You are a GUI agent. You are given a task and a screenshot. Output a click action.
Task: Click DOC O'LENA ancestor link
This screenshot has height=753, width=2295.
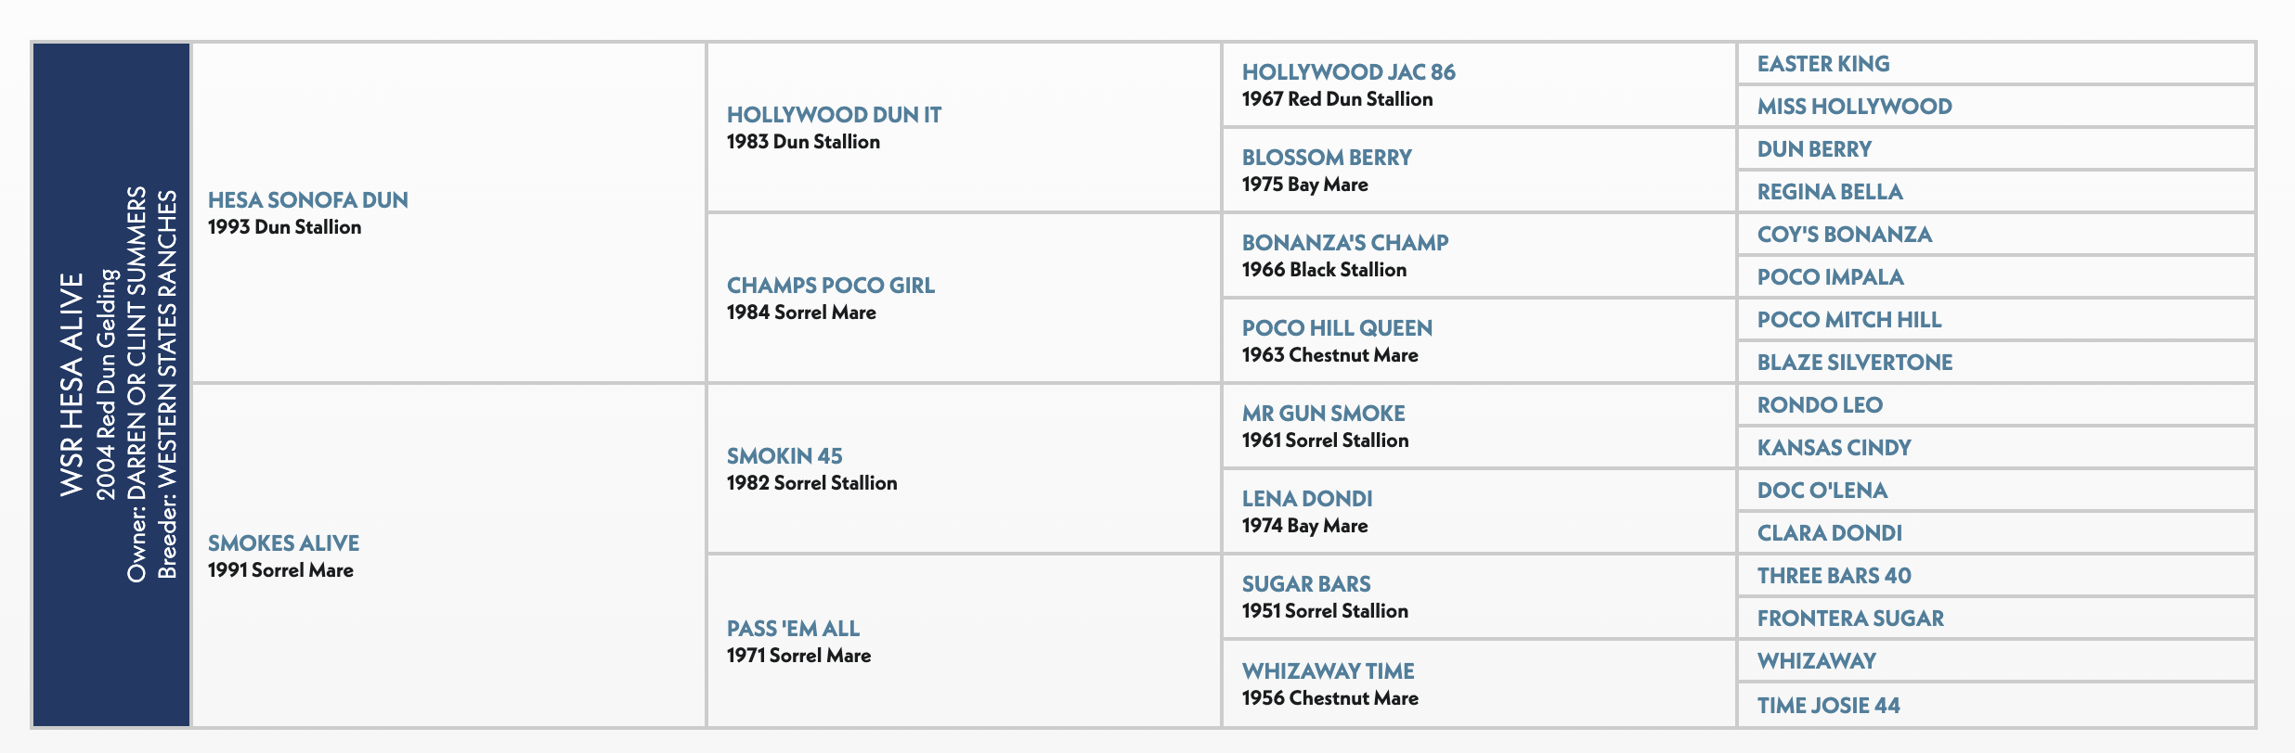point(1822,490)
